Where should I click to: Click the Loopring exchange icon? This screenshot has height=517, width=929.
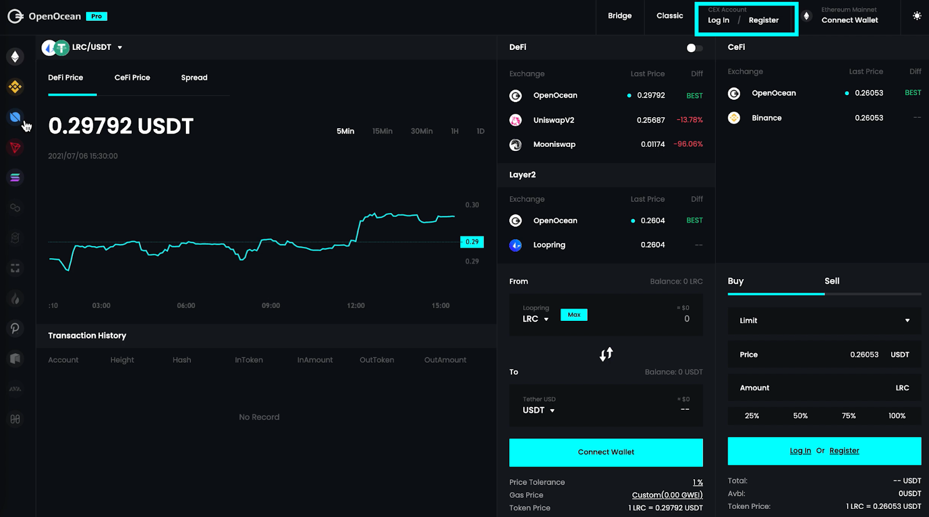[x=516, y=245]
